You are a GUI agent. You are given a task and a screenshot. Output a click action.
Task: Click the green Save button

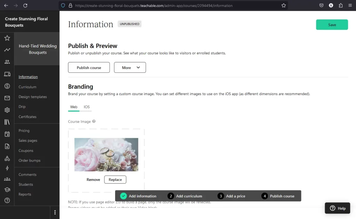coord(332,25)
